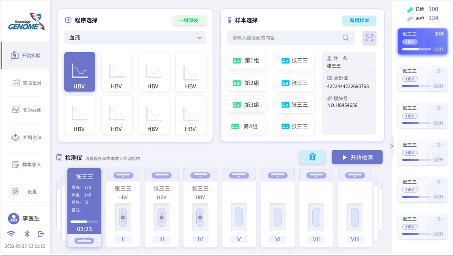This screenshot has width=454, height=256.
Task: Select the highlighted HBV program tile
Action: tap(79, 72)
